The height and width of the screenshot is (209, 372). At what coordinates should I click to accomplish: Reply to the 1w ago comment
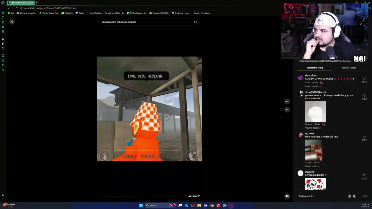(317, 124)
